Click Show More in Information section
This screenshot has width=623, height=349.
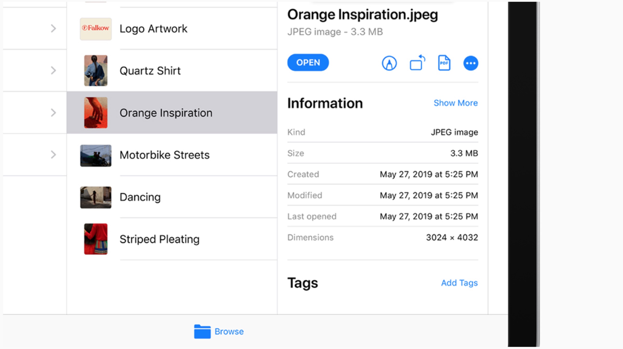tap(456, 103)
